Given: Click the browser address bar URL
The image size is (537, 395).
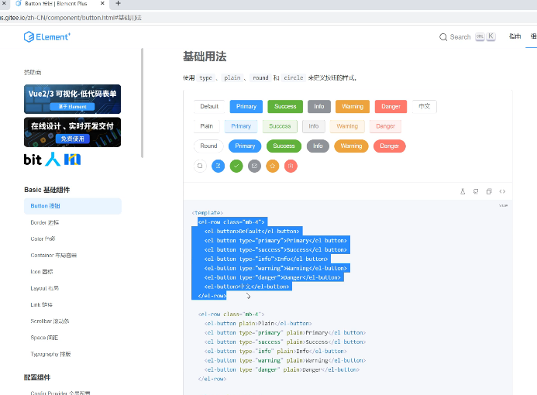Looking at the screenshot, I should click(x=71, y=18).
